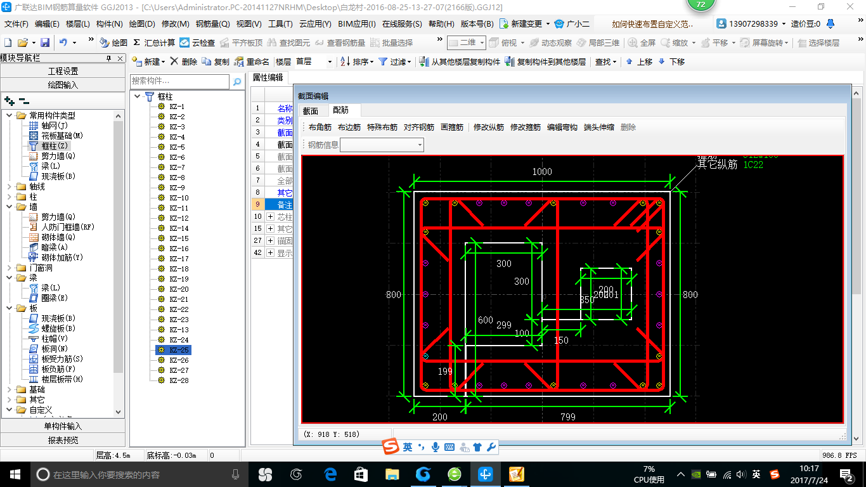The width and height of the screenshot is (866, 487).
Task: Select the 属性编辑 tab
Action: click(x=268, y=77)
